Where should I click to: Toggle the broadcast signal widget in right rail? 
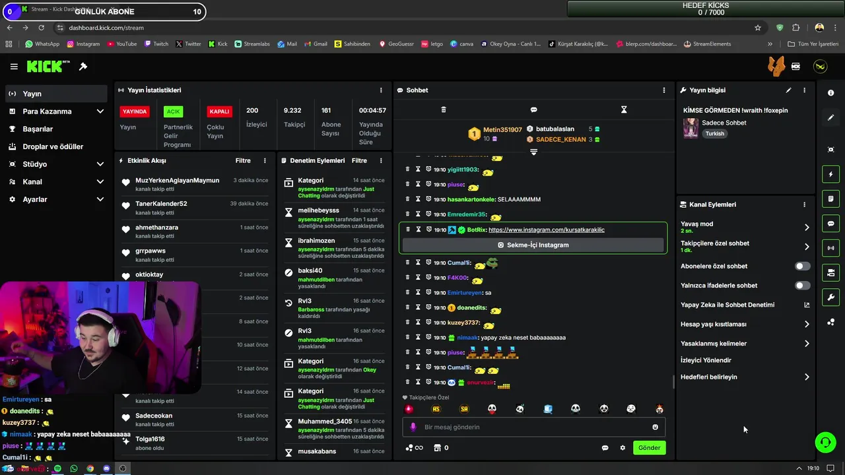pyautogui.click(x=830, y=248)
